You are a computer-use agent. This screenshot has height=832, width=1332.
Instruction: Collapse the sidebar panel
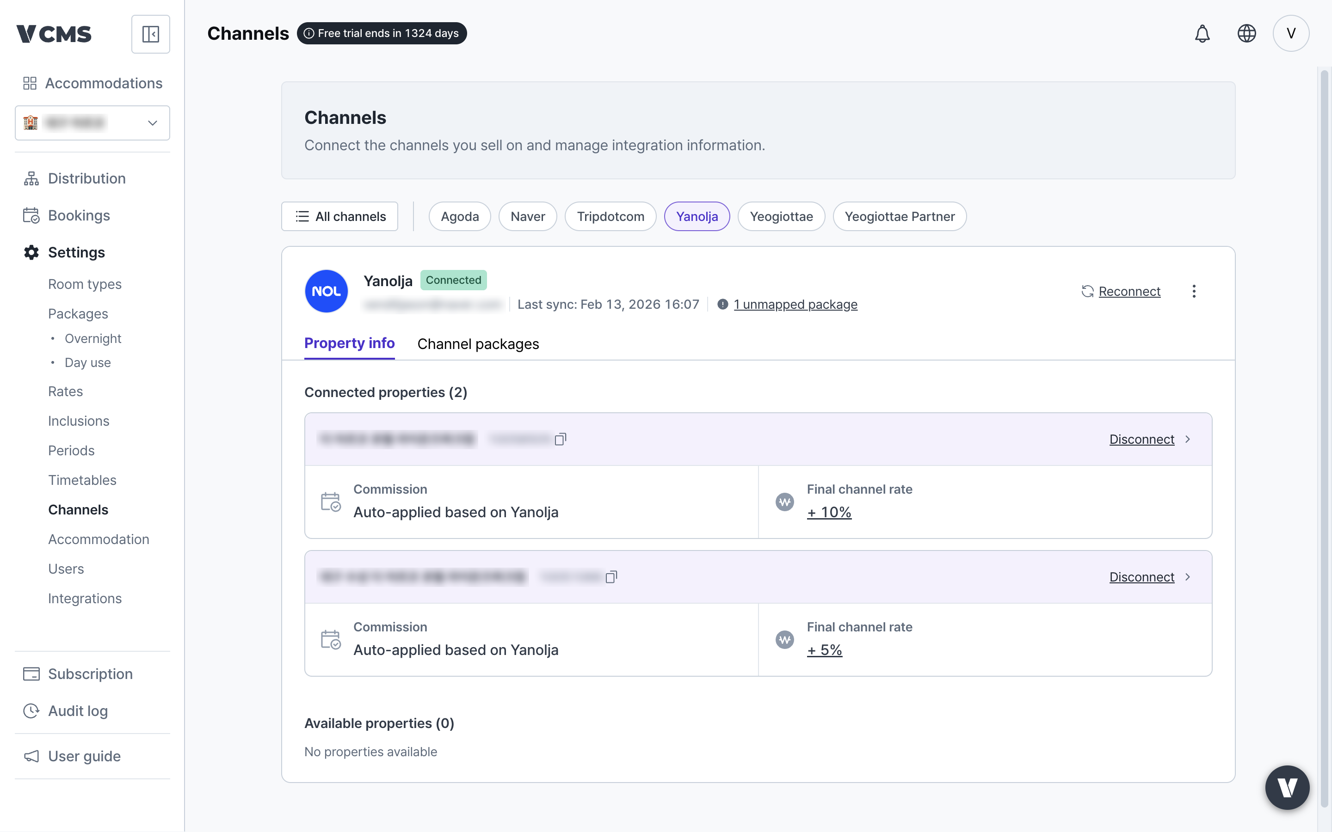pos(150,34)
